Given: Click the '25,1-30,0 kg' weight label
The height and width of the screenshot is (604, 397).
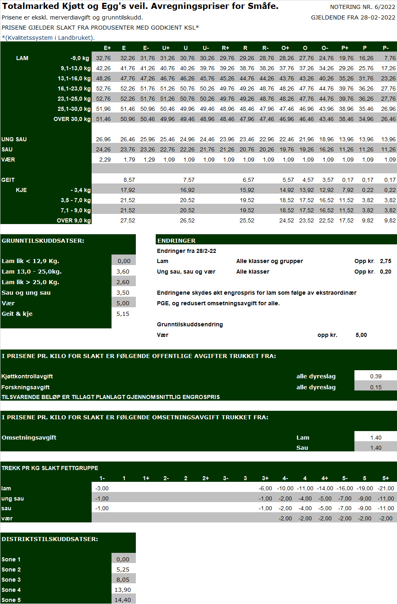Looking at the screenshot, I should click(74, 109).
